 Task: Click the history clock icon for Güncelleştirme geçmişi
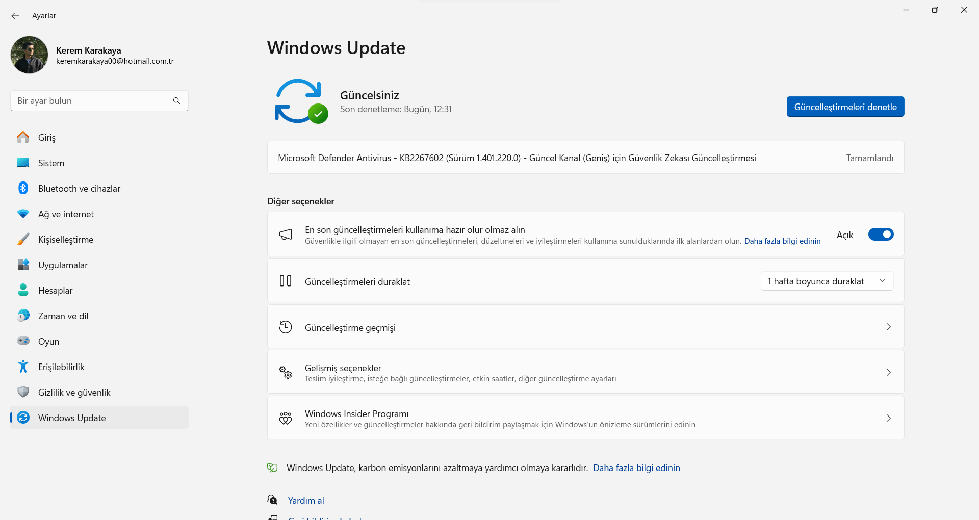pos(286,327)
